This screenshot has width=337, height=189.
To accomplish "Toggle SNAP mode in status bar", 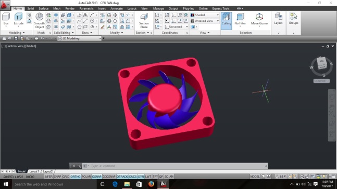I will [x=57, y=177].
